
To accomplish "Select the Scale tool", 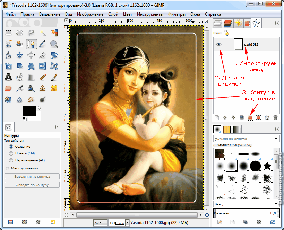I will [x=8, y=66].
